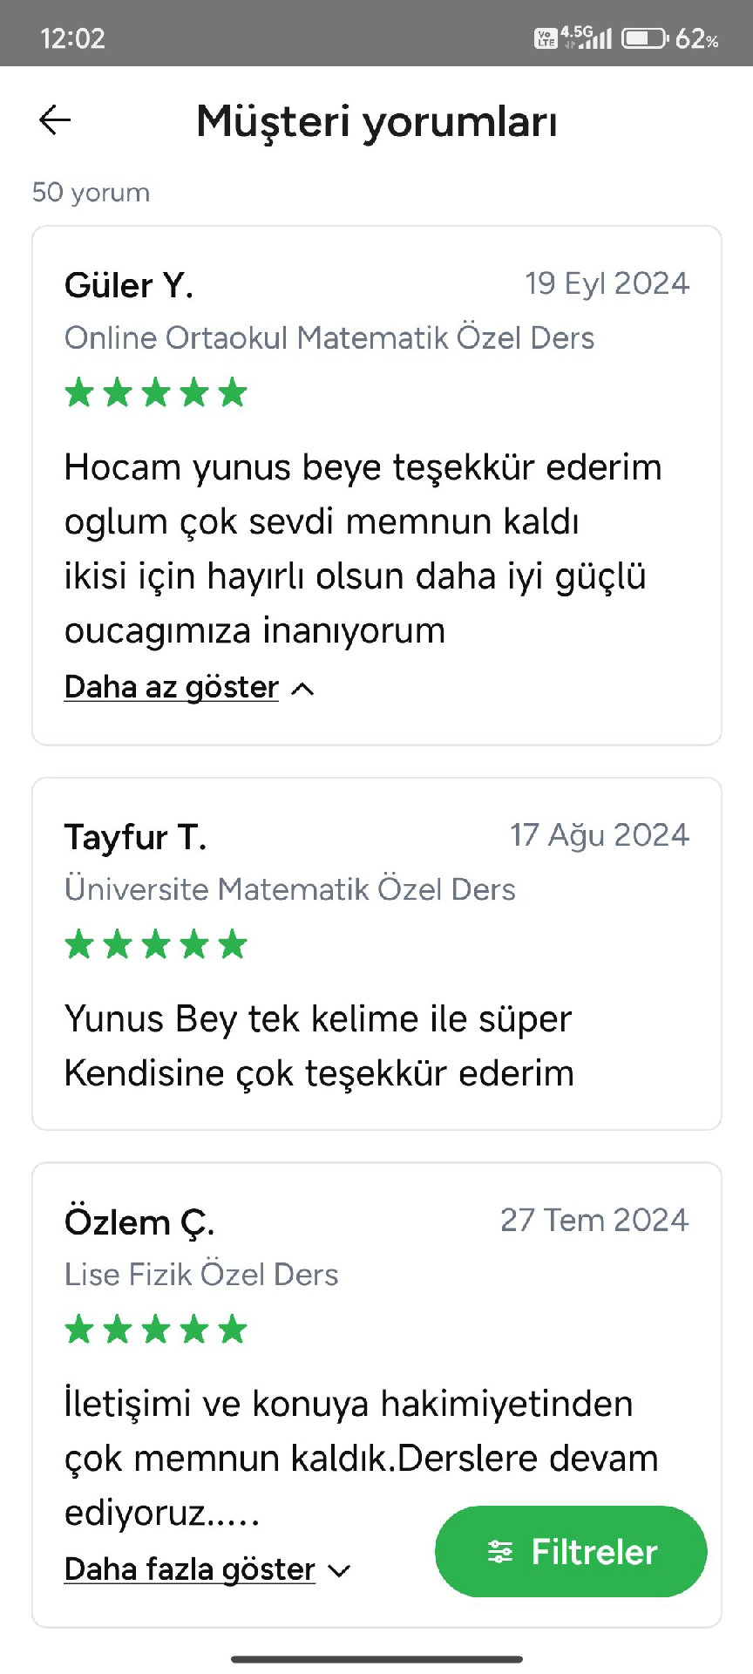Tap the star rating in Tayfur T.'s review

click(x=156, y=944)
